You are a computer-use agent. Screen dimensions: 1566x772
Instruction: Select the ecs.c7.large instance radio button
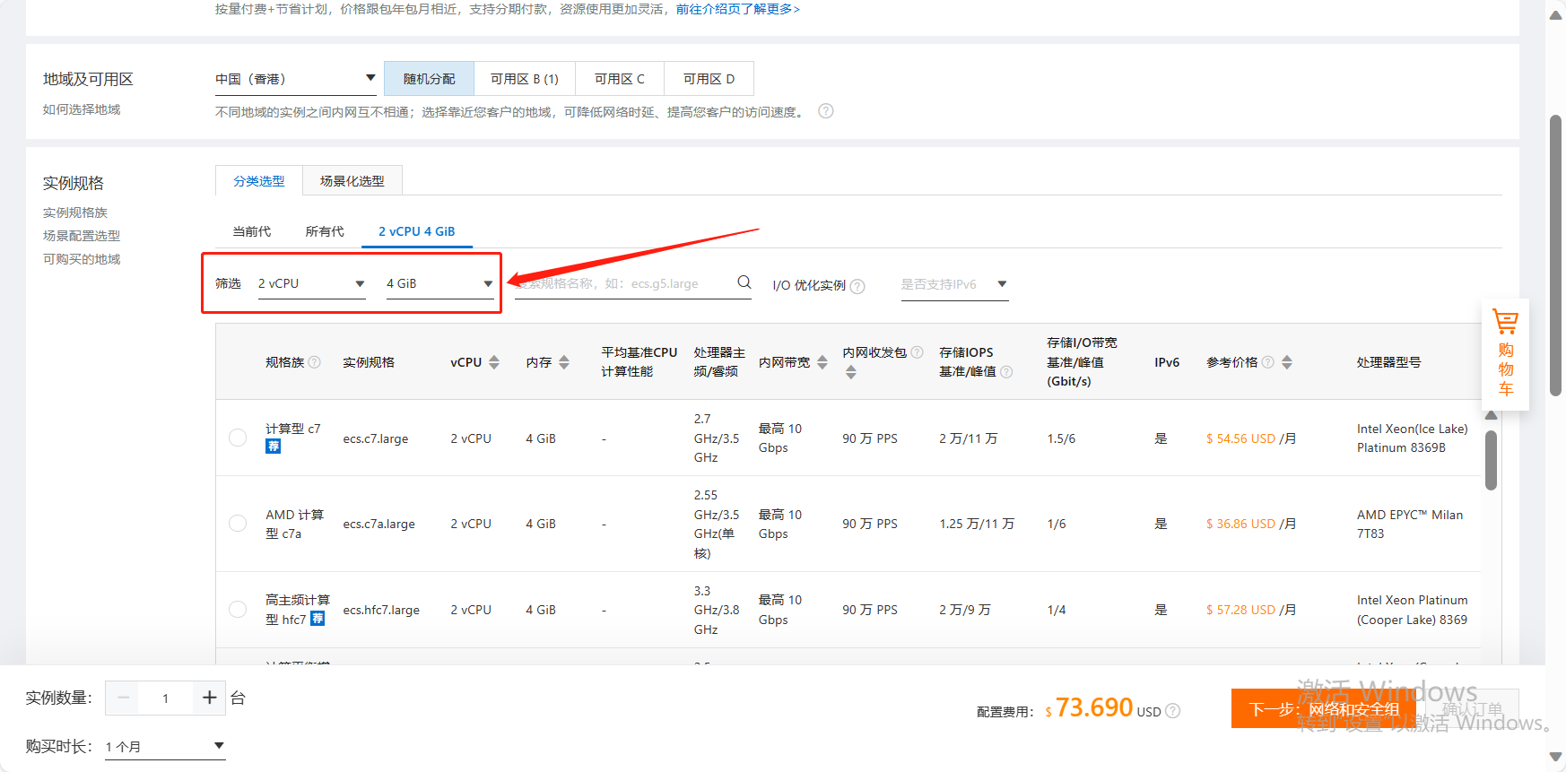(238, 438)
